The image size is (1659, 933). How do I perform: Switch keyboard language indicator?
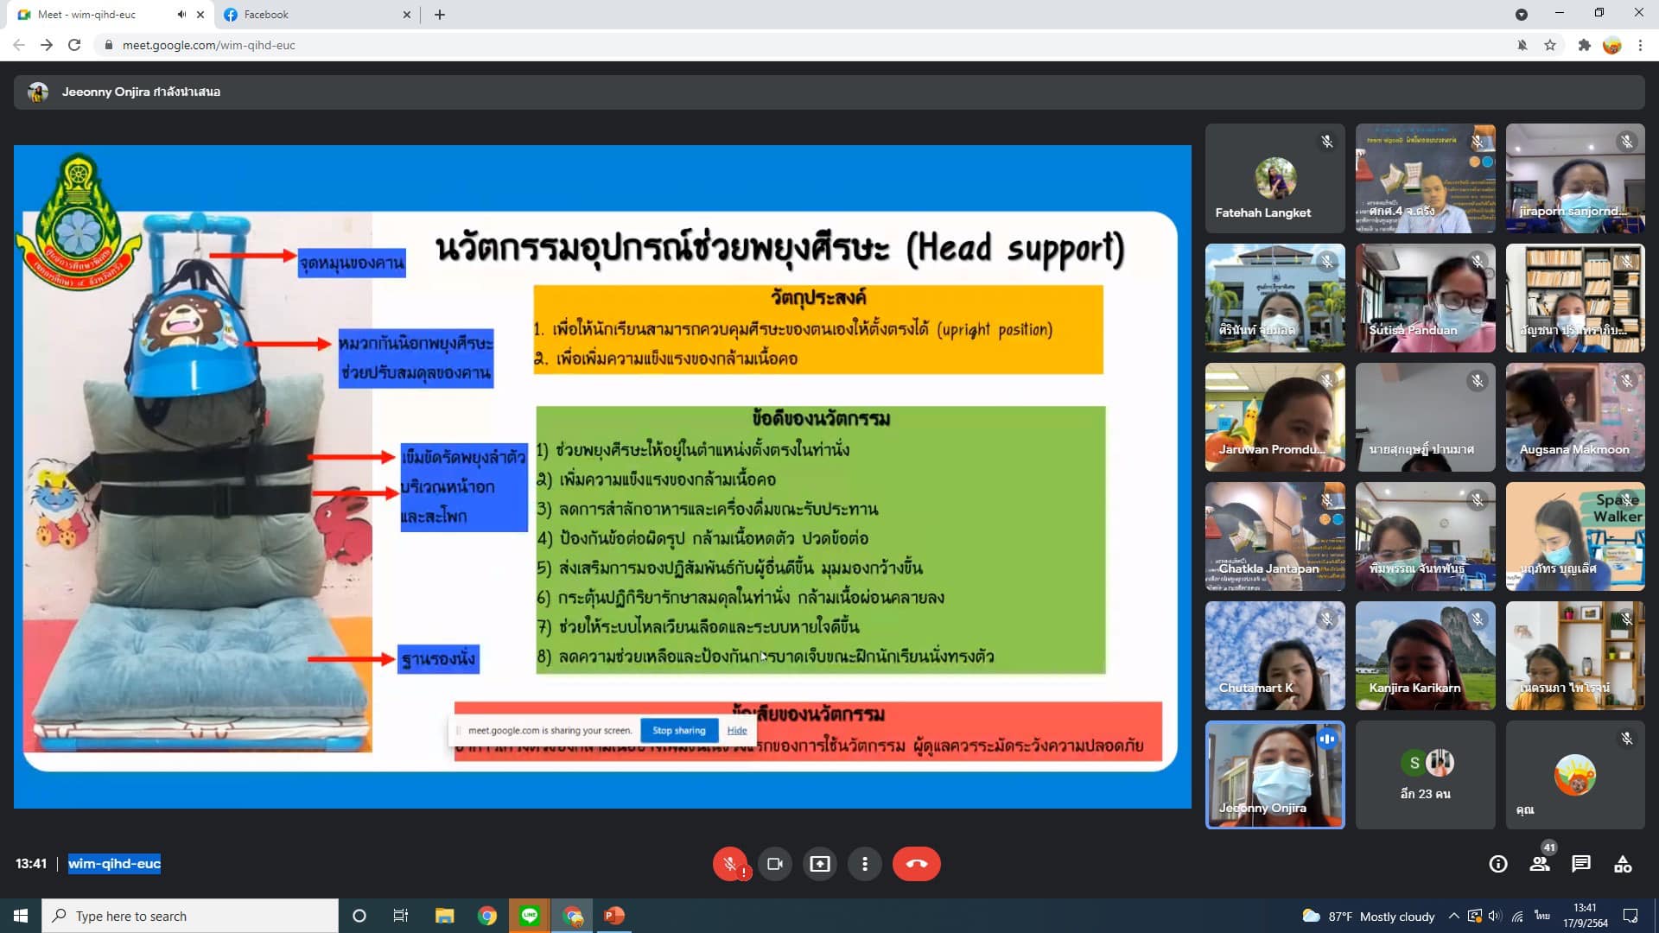1542,916
